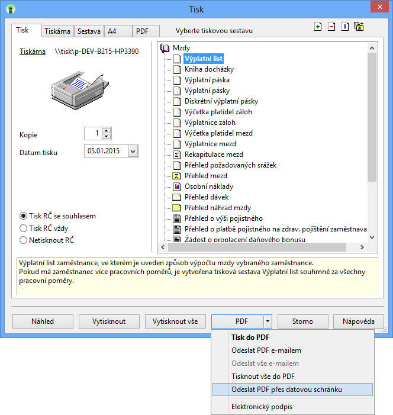Click the white page icon beside Výplatní páska
This screenshot has width=393, height=415.
pyautogui.click(x=177, y=80)
